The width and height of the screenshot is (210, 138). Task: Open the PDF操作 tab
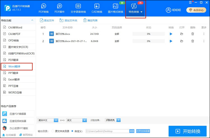59,8
